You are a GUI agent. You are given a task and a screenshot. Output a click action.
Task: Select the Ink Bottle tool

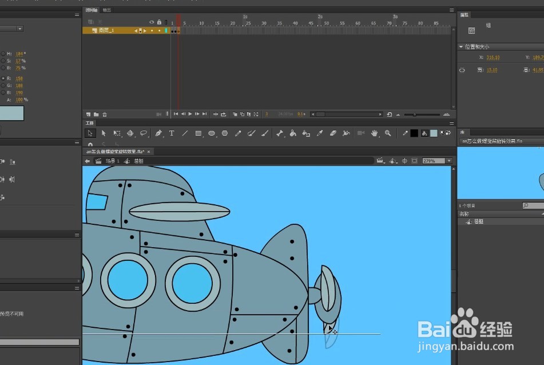[x=306, y=133]
